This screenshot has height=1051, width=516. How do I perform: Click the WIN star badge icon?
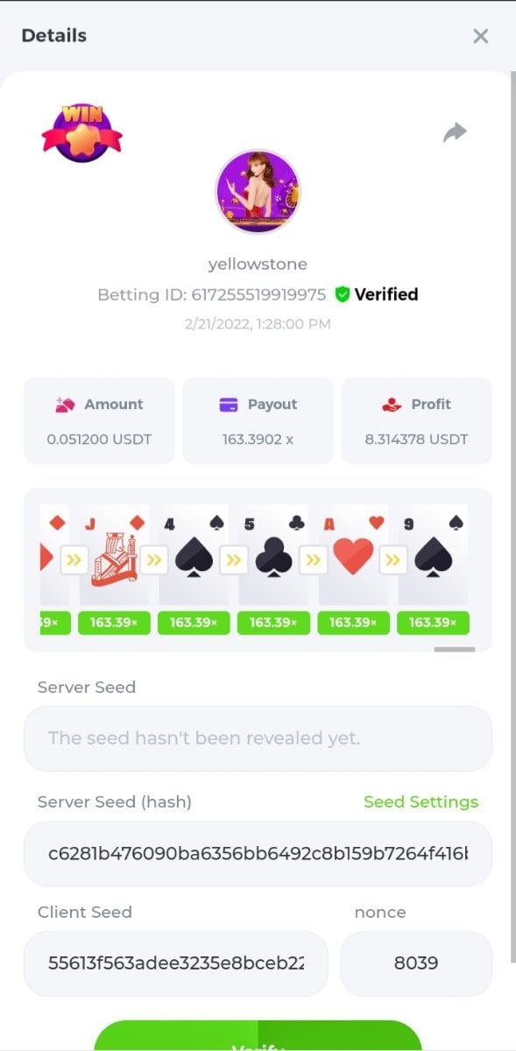pos(81,132)
